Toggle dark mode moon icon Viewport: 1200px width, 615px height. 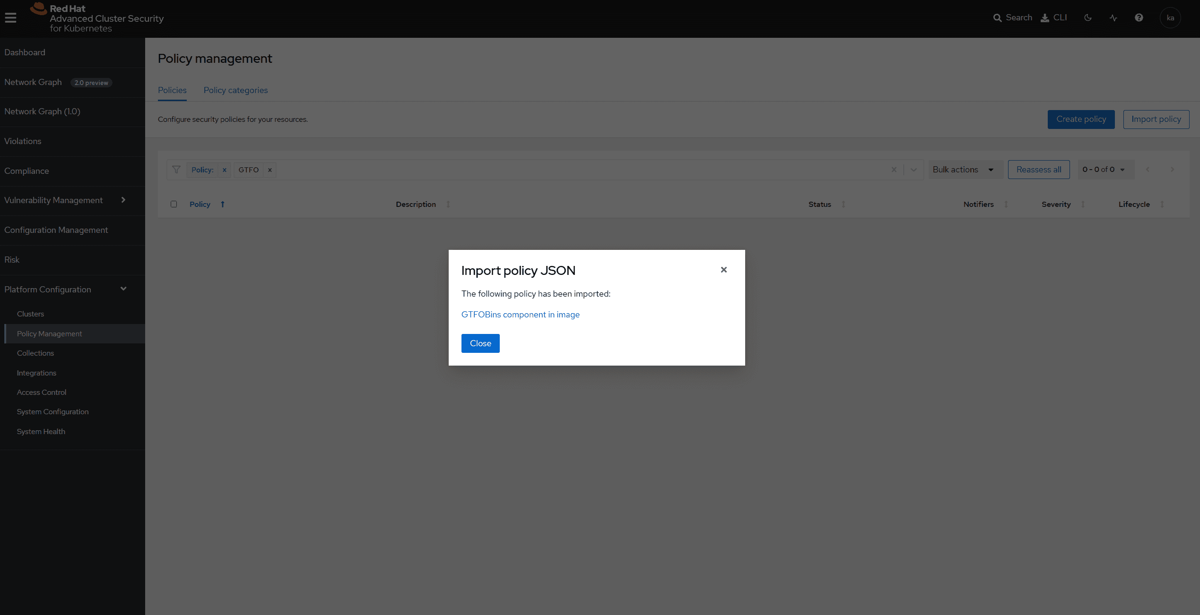pyautogui.click(x=1088, y=17)
